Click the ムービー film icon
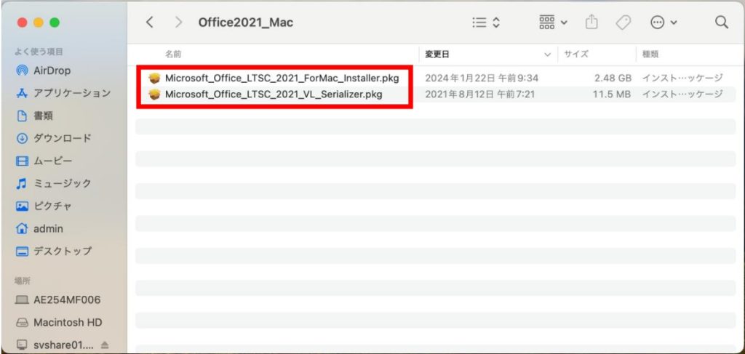 pyautogui.click(x=22, y=161)
